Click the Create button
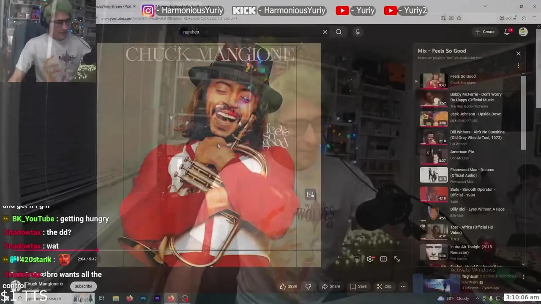The image size is (541, 304). pos(485,32)
